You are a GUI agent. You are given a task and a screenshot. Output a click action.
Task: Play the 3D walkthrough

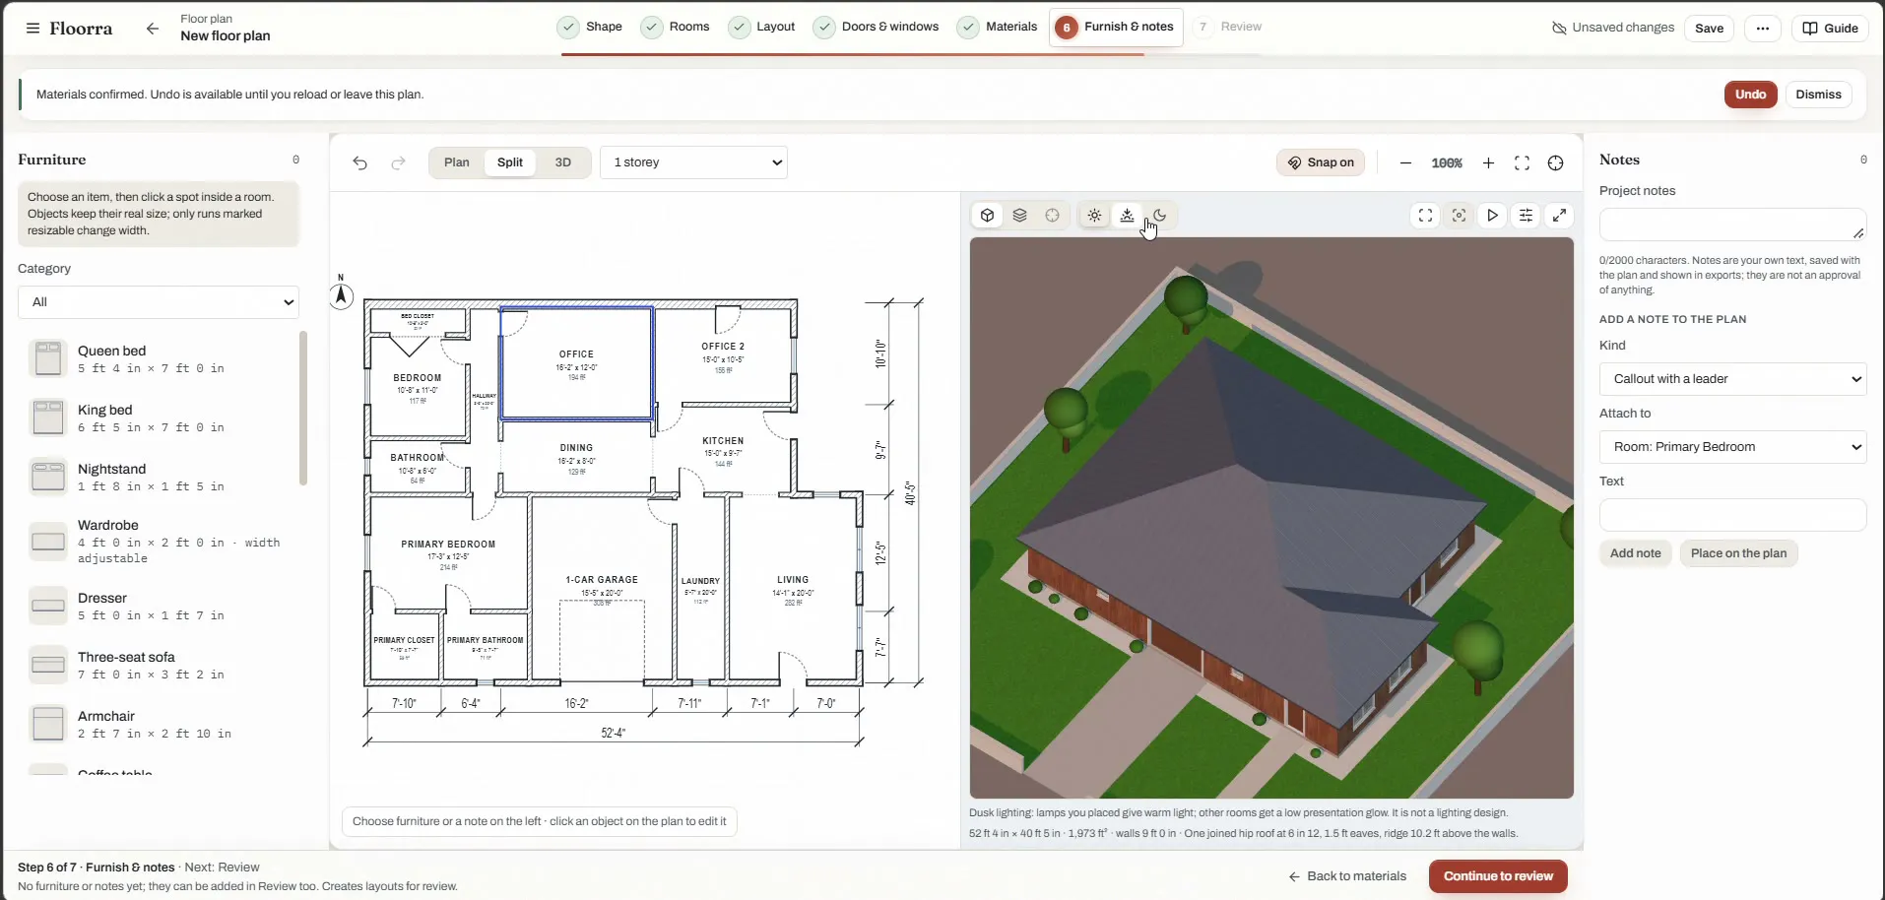pyautogui.click(x=1493, y=216)
